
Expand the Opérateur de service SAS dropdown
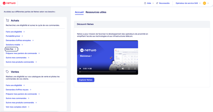point(188,3)
